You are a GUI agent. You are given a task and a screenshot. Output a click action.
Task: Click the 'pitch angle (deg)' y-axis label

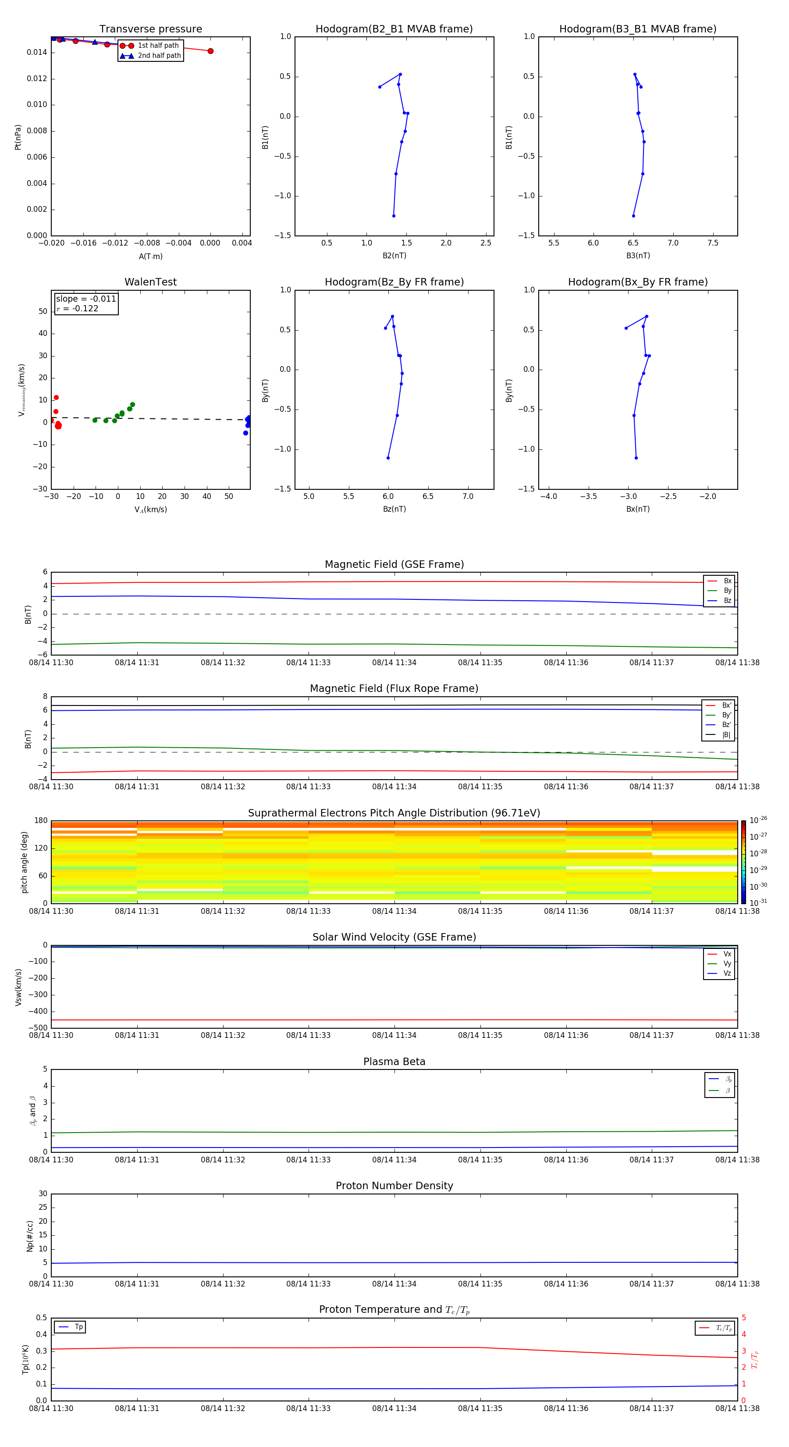pos(24,862)
